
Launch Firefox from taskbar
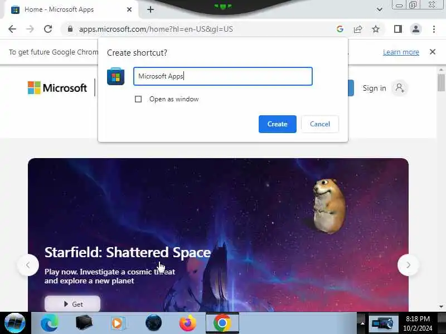[188, 323]
